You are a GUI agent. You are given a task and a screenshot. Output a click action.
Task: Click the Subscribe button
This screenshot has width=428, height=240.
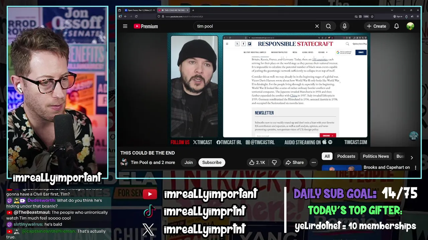[212, 162]
